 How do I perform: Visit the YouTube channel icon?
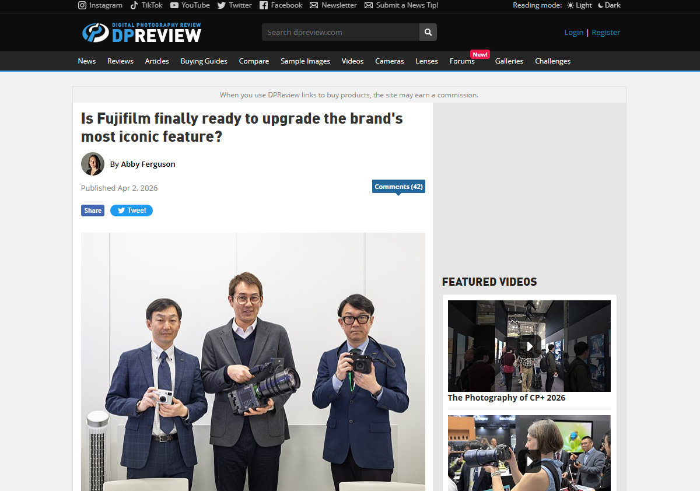click(174, 5)
